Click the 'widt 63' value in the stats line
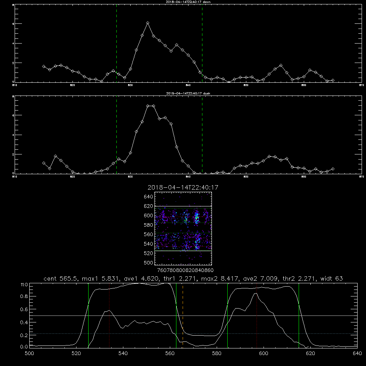This screenshot has height=366, width=366. pos(332,279)
